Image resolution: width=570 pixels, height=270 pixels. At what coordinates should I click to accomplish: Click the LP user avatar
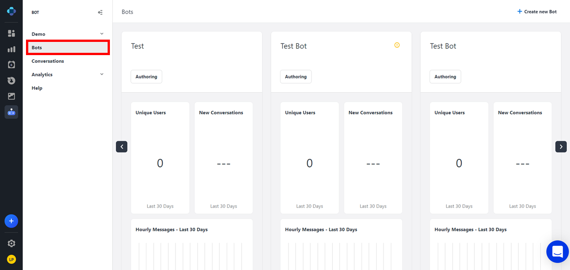(11, 260)
